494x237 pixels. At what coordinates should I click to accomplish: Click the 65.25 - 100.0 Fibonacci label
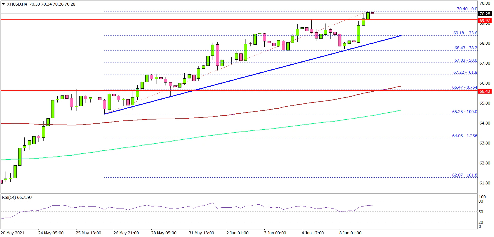464,112
